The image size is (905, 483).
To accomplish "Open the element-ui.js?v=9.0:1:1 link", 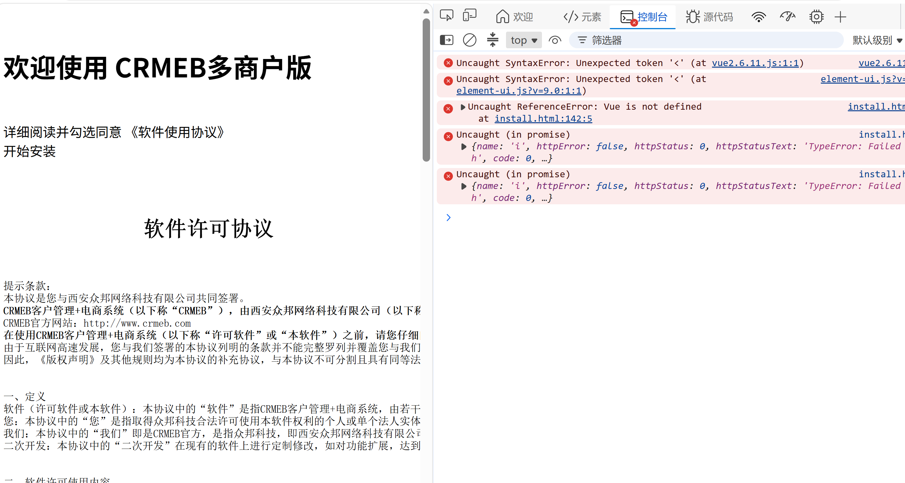I will [x=519, y=91].
